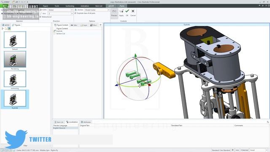Select English (Source) preview language

tap(65, 128)
